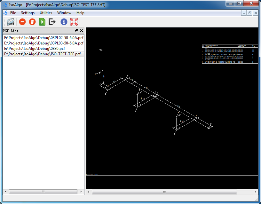This screenshot has height=204, width=261.
Task: Click the orange trash delete icon
Action: pyautogui.click(x=32, y=22)
